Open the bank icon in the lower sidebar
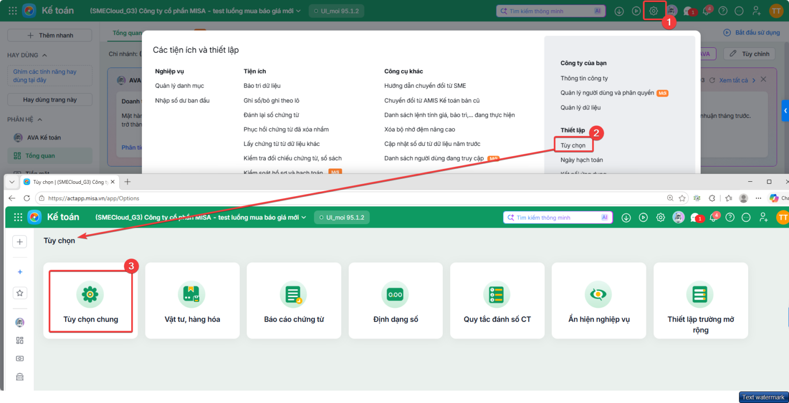 [20, 377]
